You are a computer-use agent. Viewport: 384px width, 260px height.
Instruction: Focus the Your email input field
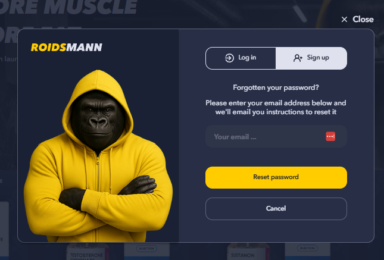coord(276,136)
